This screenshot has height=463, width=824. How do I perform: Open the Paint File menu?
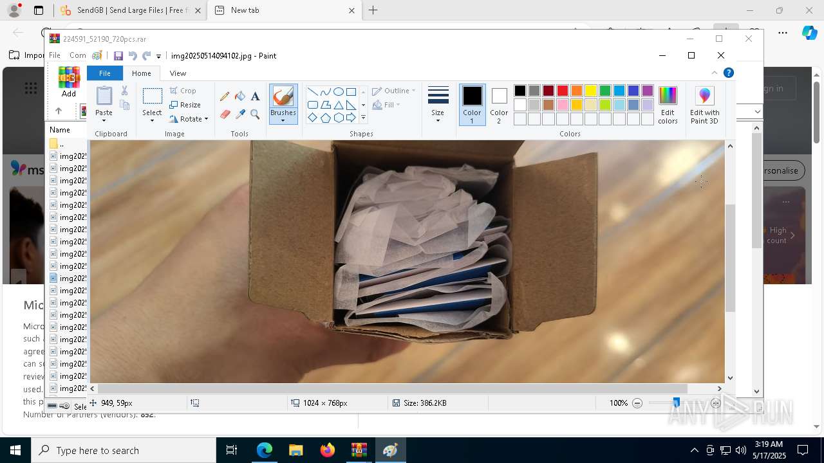pos(104,73)
